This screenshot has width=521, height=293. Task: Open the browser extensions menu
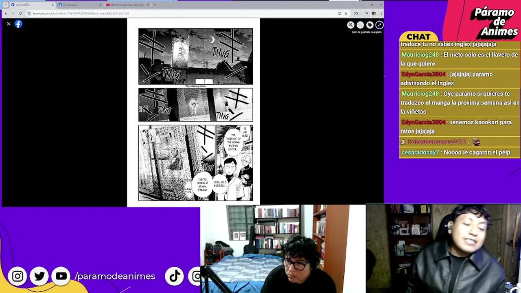[356, 13]
